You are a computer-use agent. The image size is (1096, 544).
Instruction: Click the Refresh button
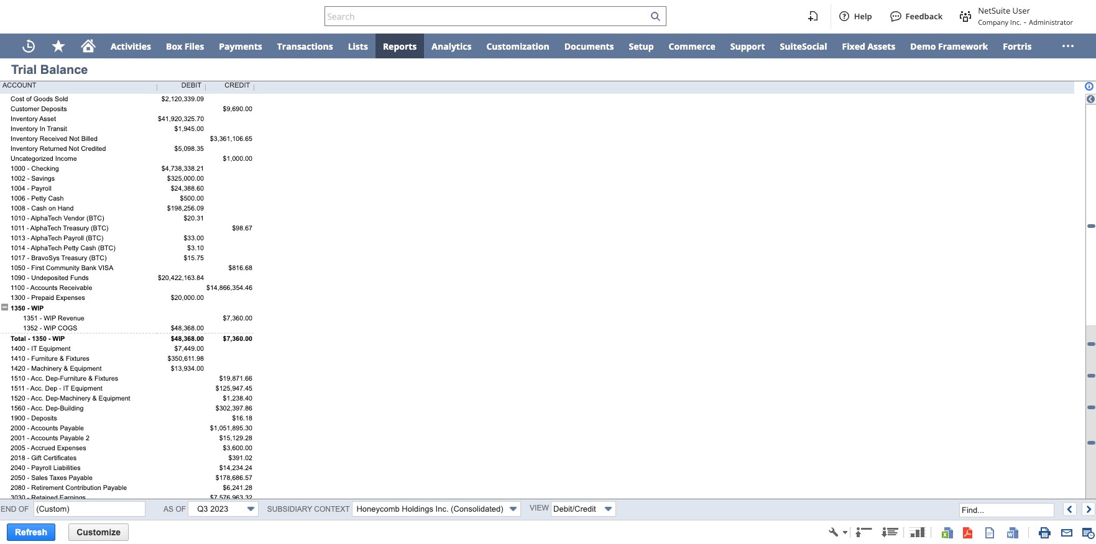(x=31, y=532)
